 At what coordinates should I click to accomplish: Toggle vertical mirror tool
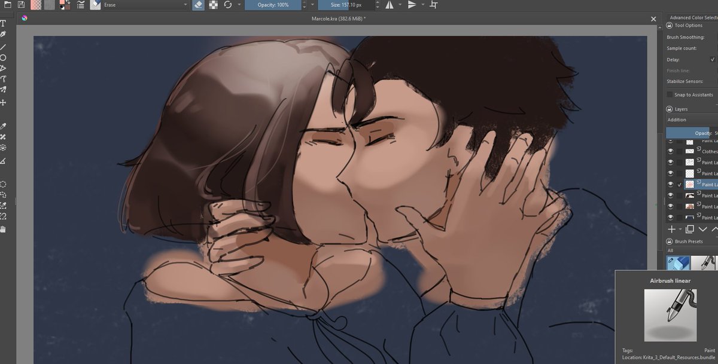pyautogui.click(x=412, y=5)
